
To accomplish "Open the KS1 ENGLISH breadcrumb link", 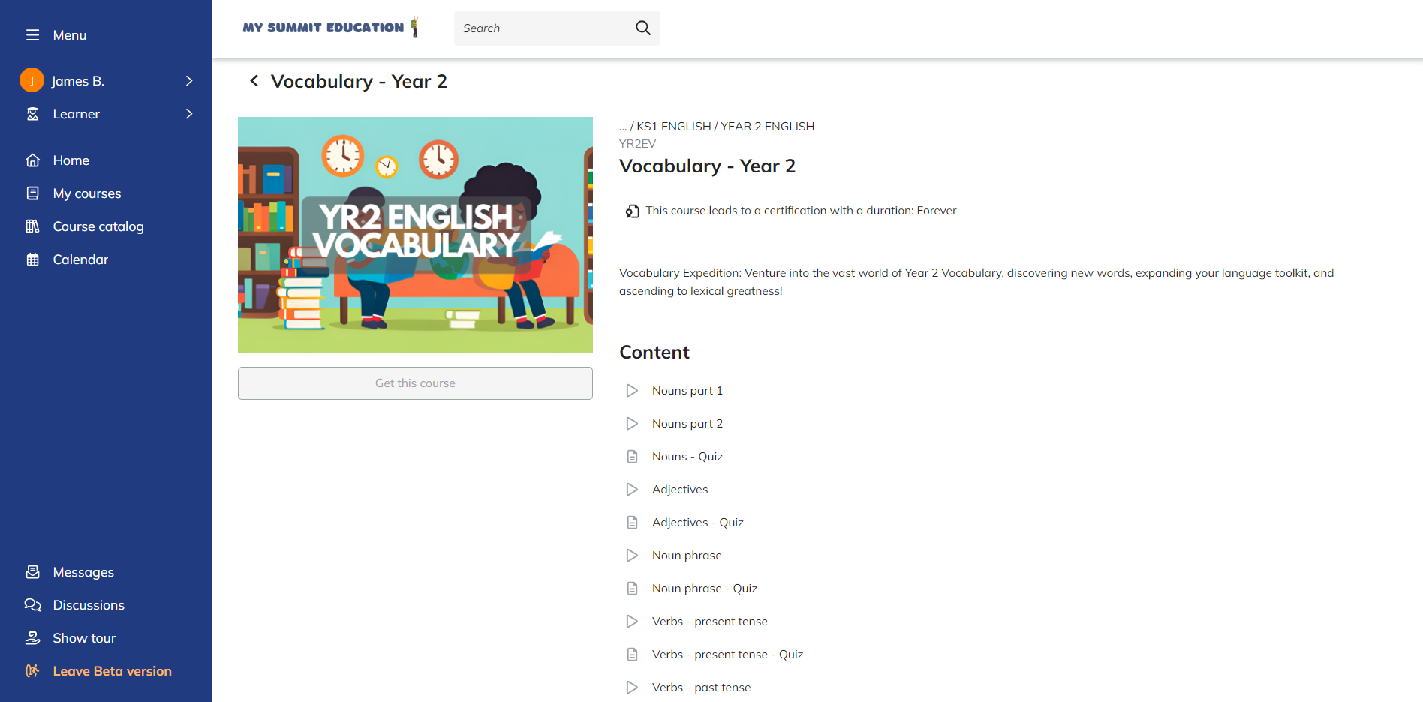I will tap(673, 127).
